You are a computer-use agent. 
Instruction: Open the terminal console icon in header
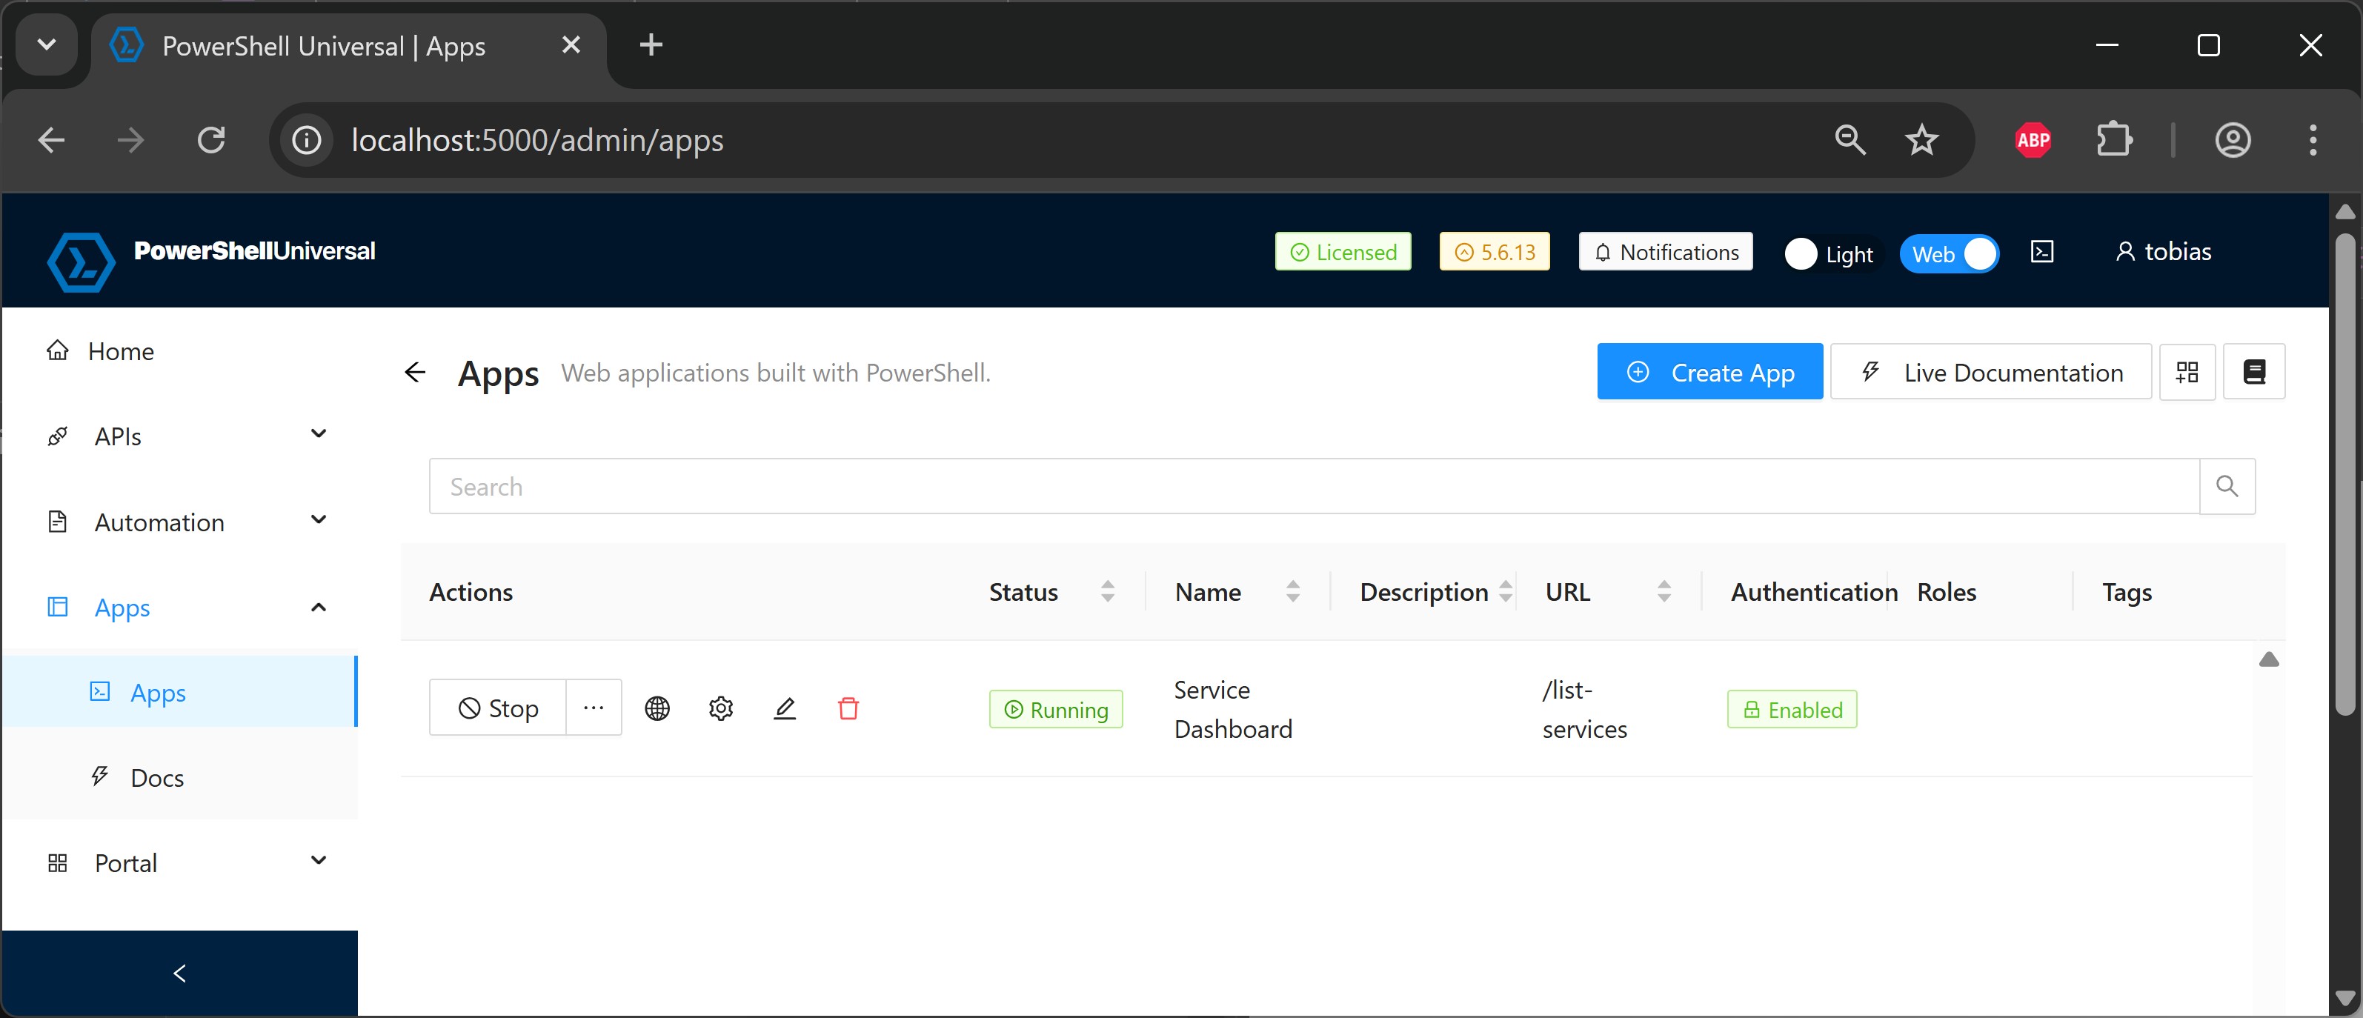[x=2042, y=251]
